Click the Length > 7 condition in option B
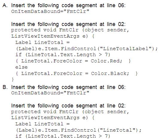160x140 pixels. [63, 136]
